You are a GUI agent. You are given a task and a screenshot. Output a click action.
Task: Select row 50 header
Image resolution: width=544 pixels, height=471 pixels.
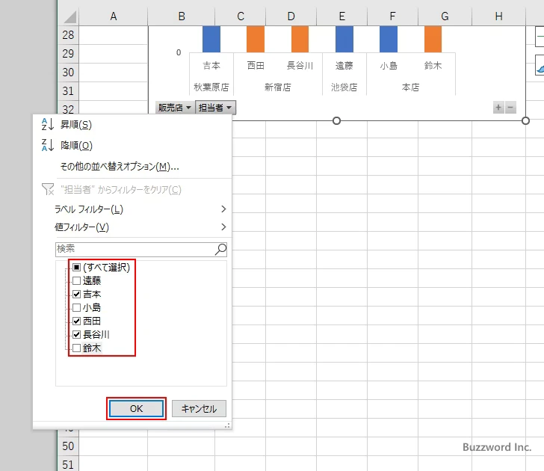pos(68,446)
